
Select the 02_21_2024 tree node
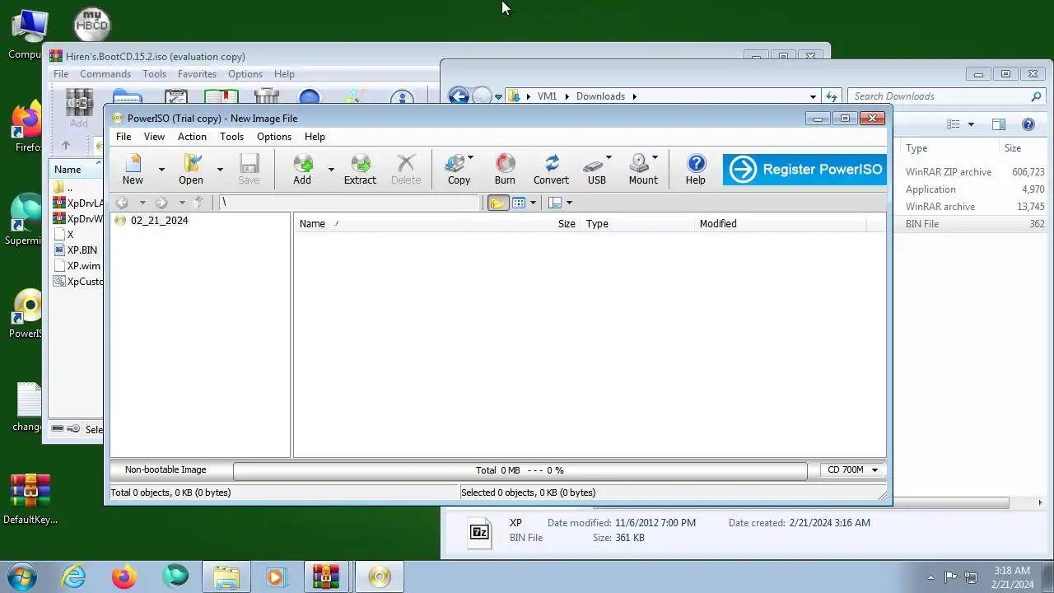click(159, 220)
